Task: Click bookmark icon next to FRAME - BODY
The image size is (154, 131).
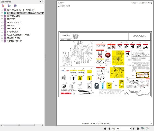Action: (5, 22)
